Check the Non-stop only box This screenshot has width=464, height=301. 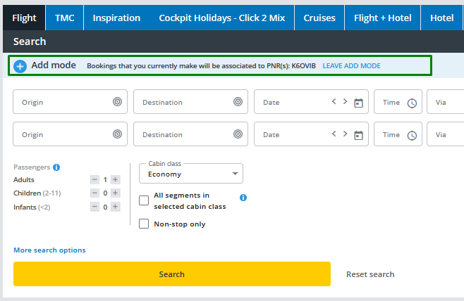(x=144, y=224)
